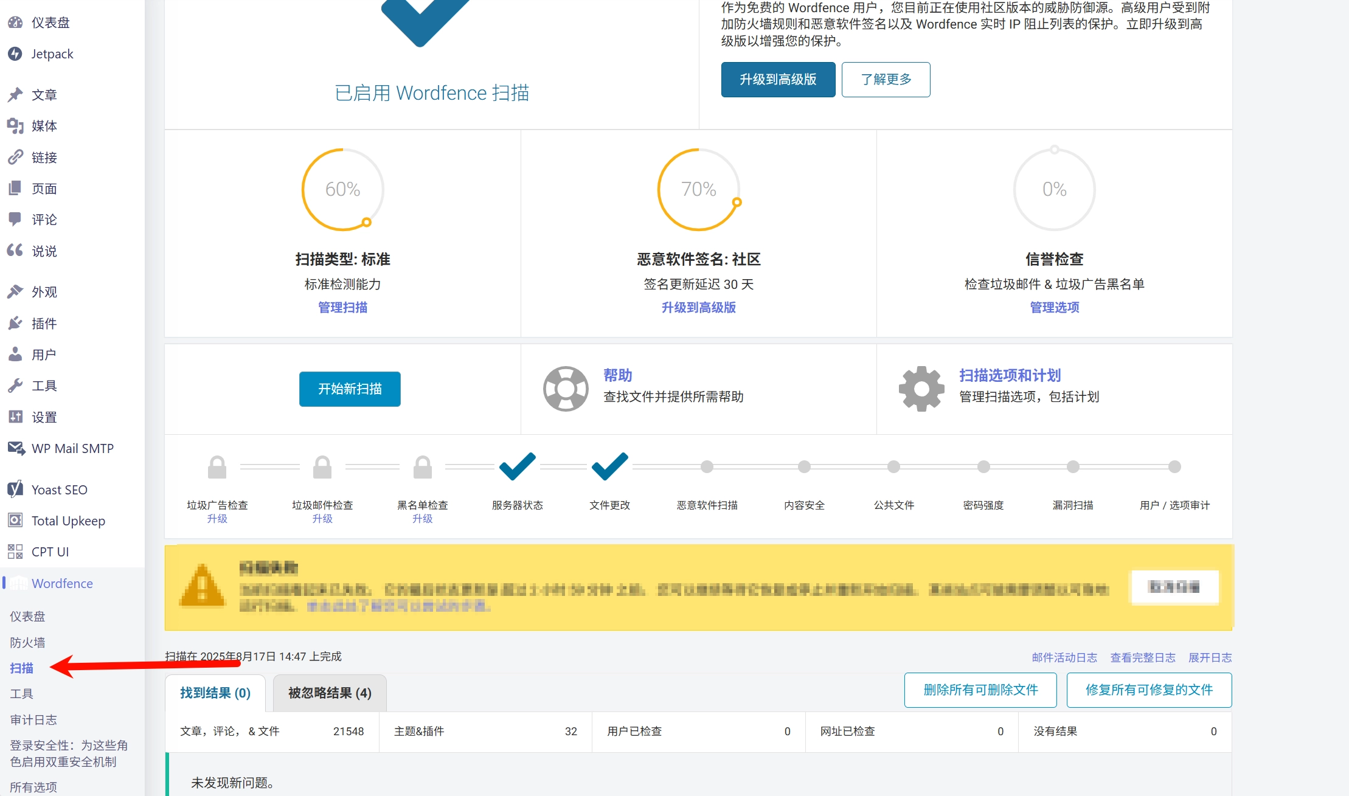The width and height of the screenshot is (1349, 796).
Task: Click the checkmark above 服务器状态
Action: click(x=518, y=466)
